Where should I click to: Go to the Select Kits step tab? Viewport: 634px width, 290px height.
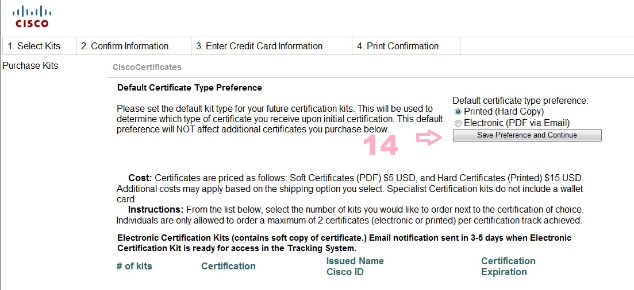pyautogui.click(x=39, y=46)
